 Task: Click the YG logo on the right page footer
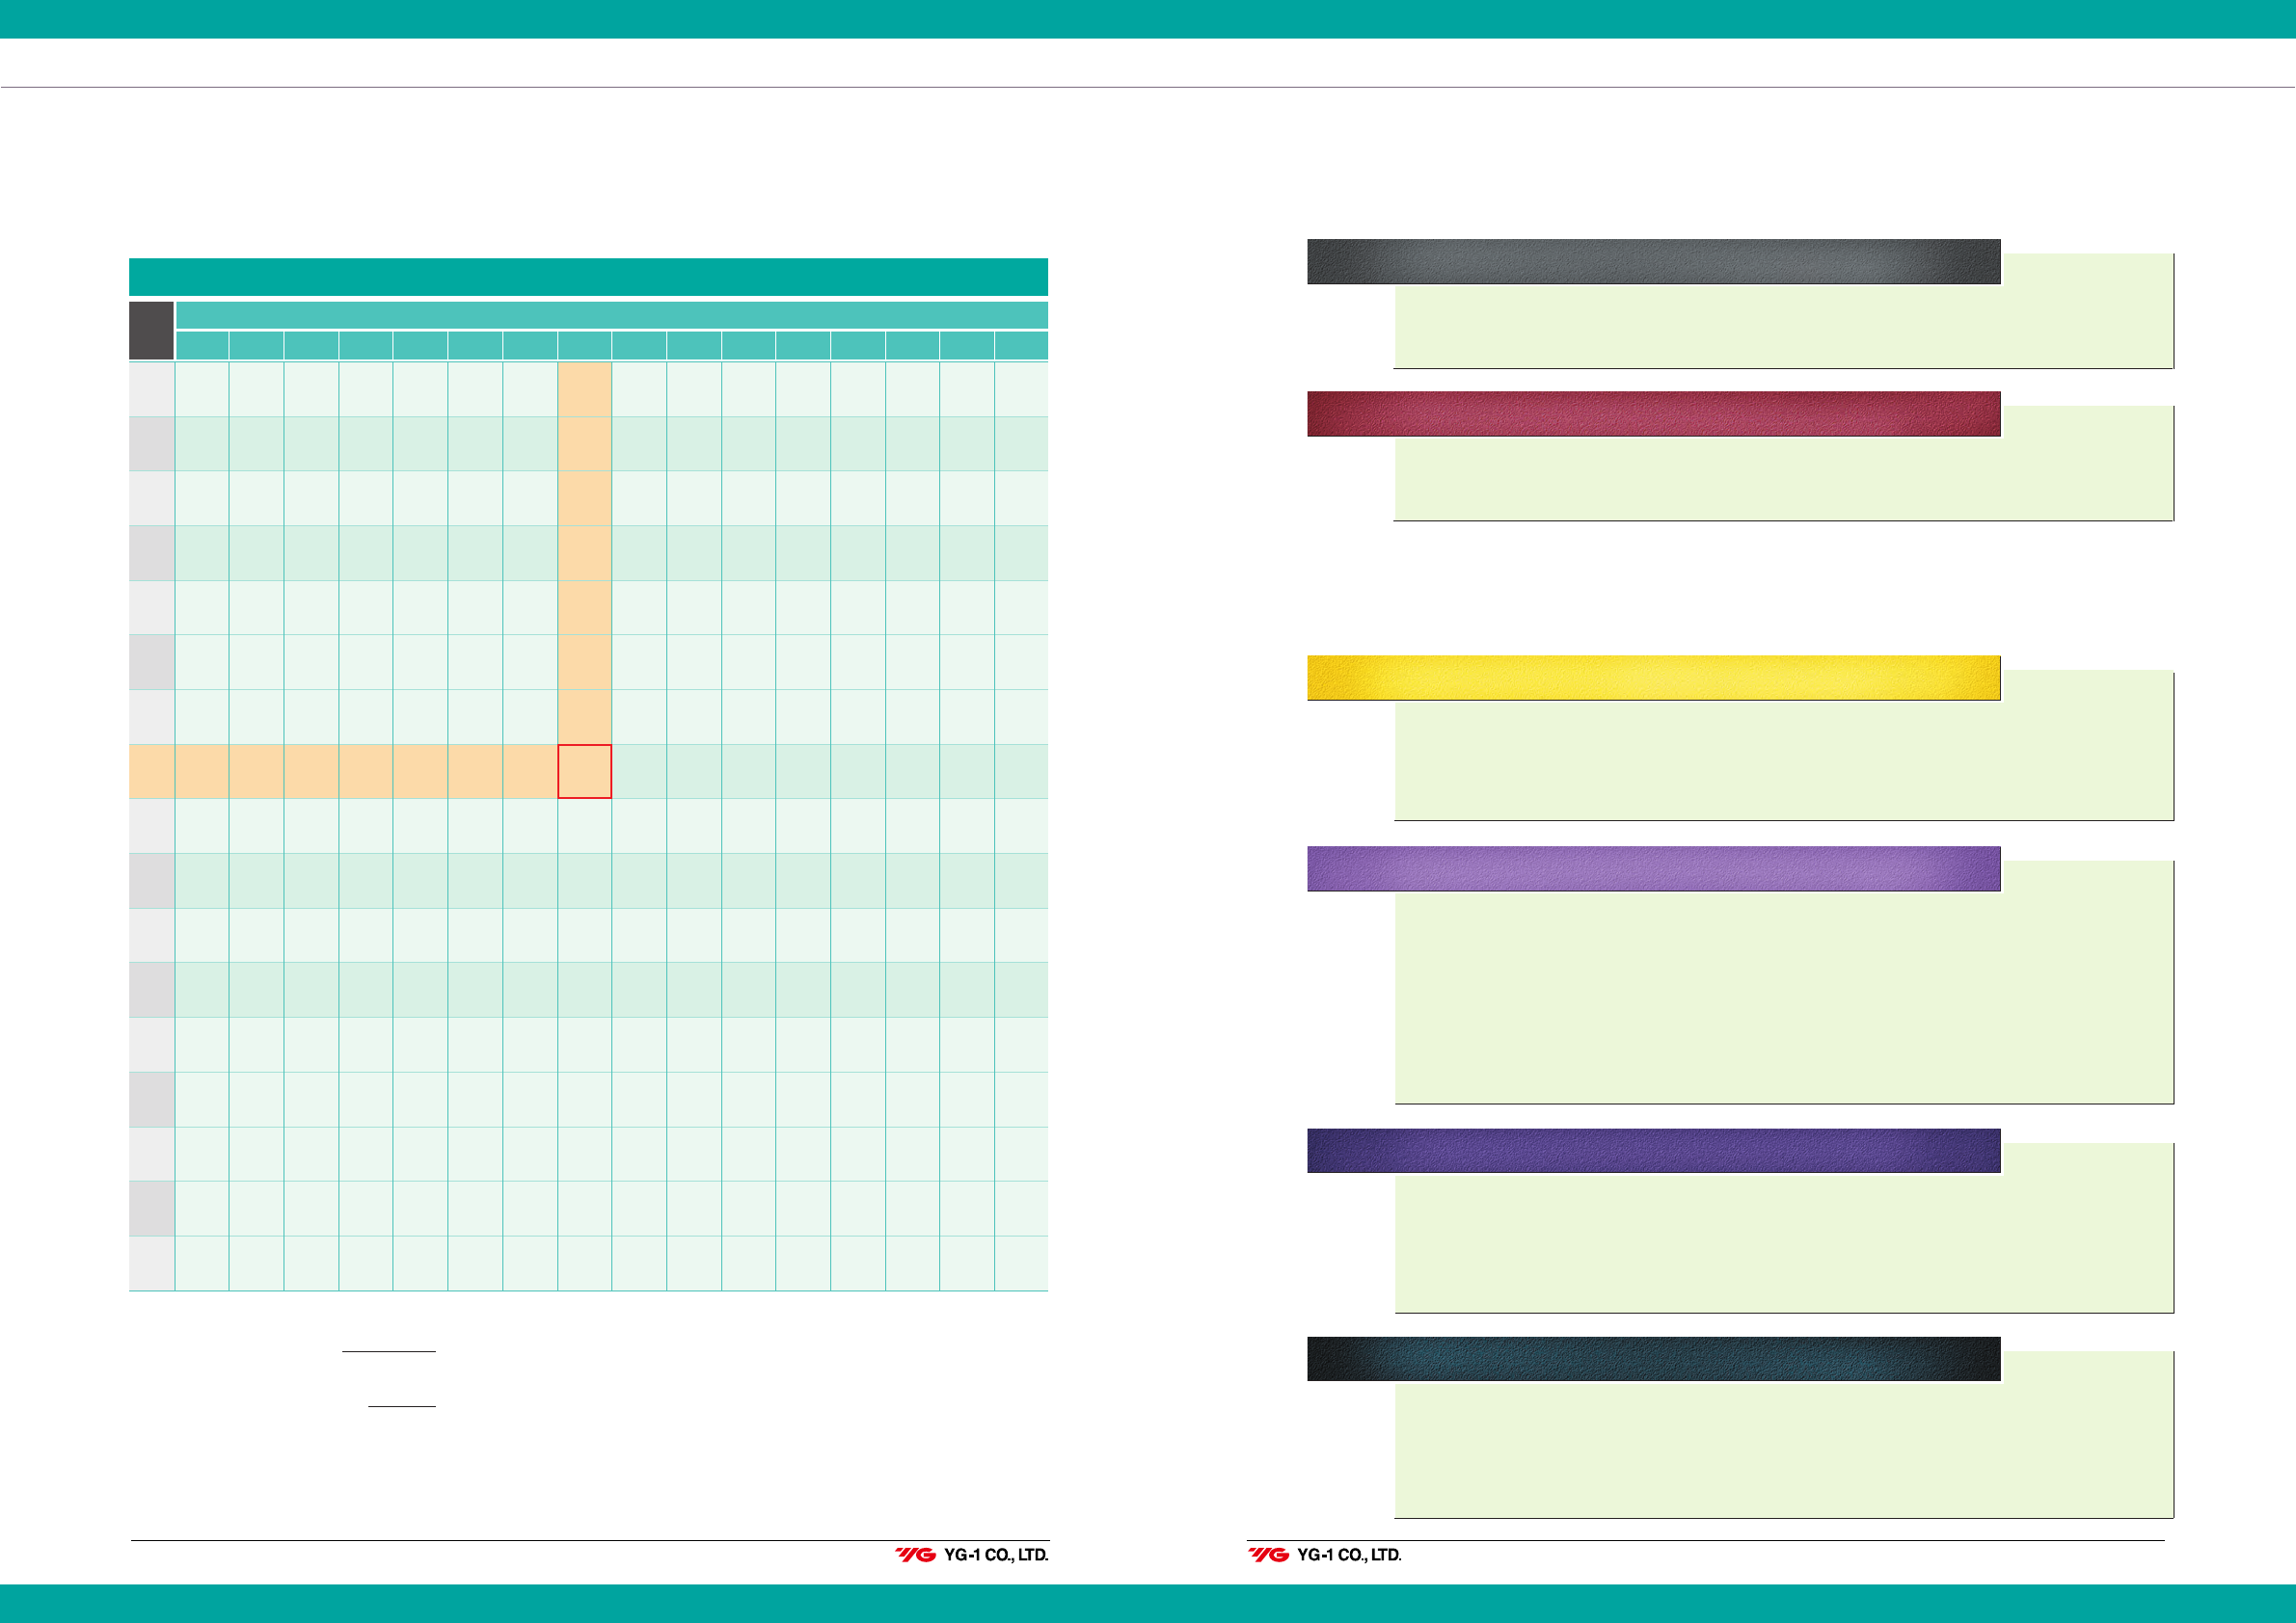[1268, 1555]
